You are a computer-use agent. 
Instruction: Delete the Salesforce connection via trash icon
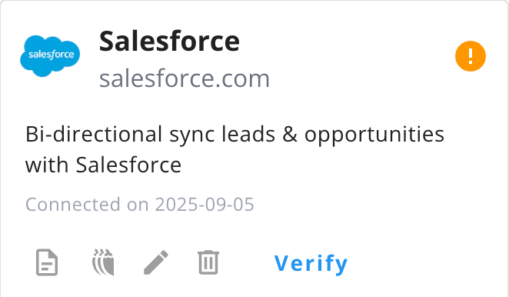208,262
